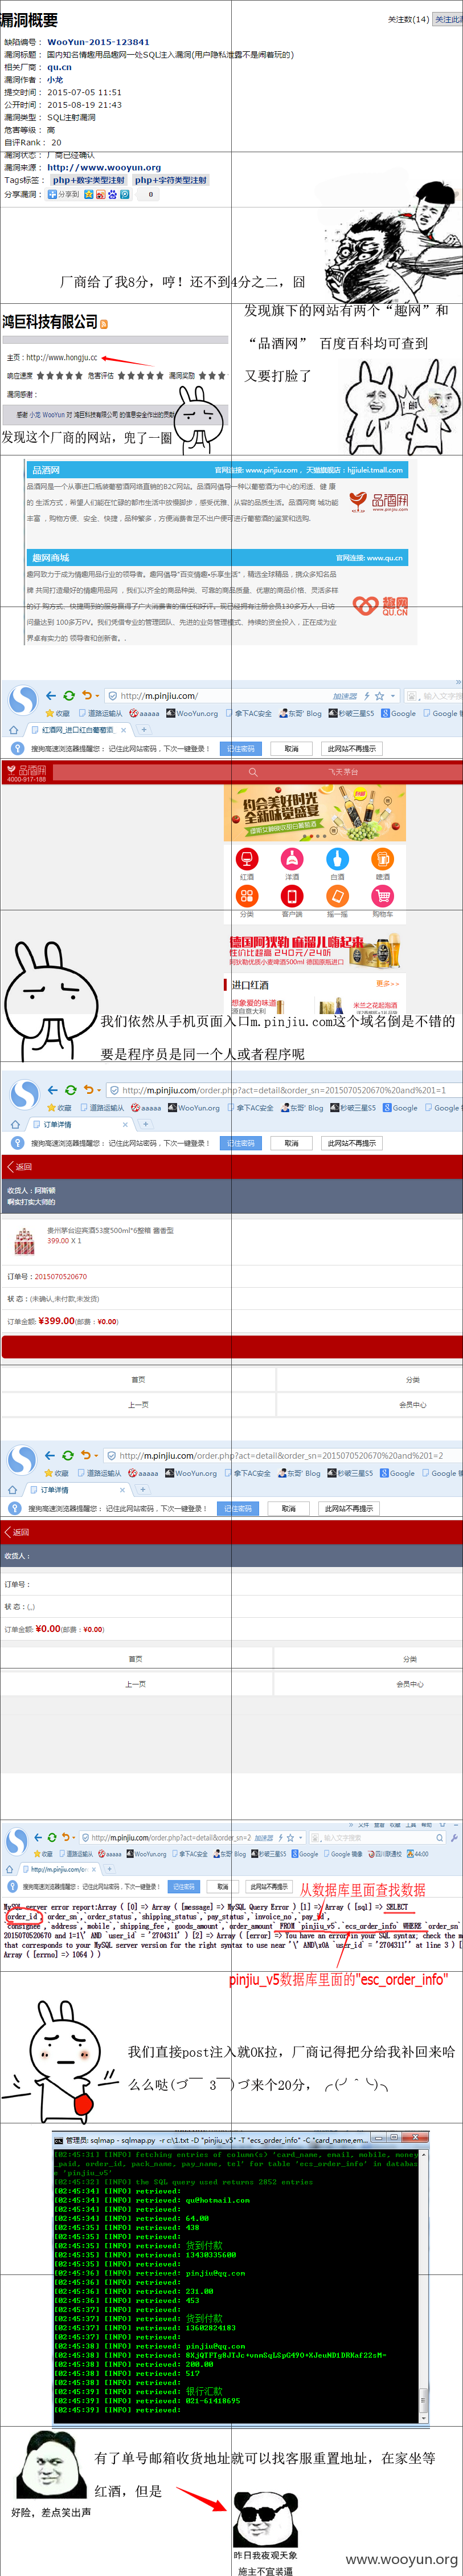Open the WooYun-2015-123841 bug ID link
This screenshot has width=463, height=2576.
pyautogui.click(x=98, y=42)
